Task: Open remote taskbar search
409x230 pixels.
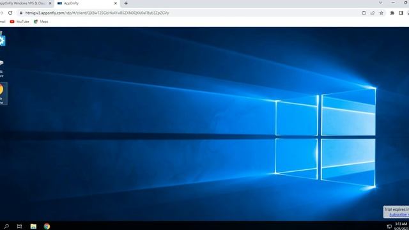Action: 6,226
